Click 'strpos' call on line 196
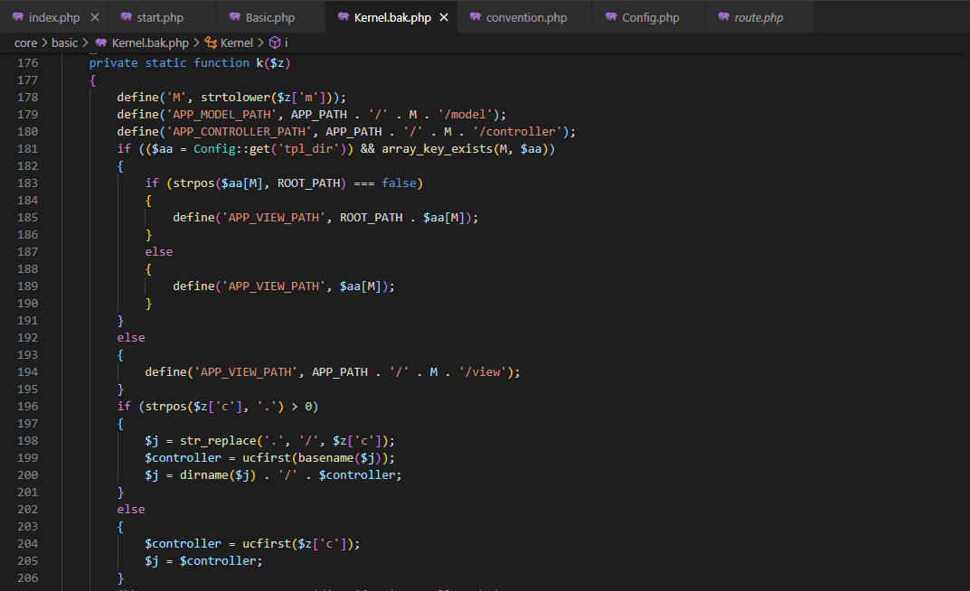The image size is (970, 591). (165, 406)
